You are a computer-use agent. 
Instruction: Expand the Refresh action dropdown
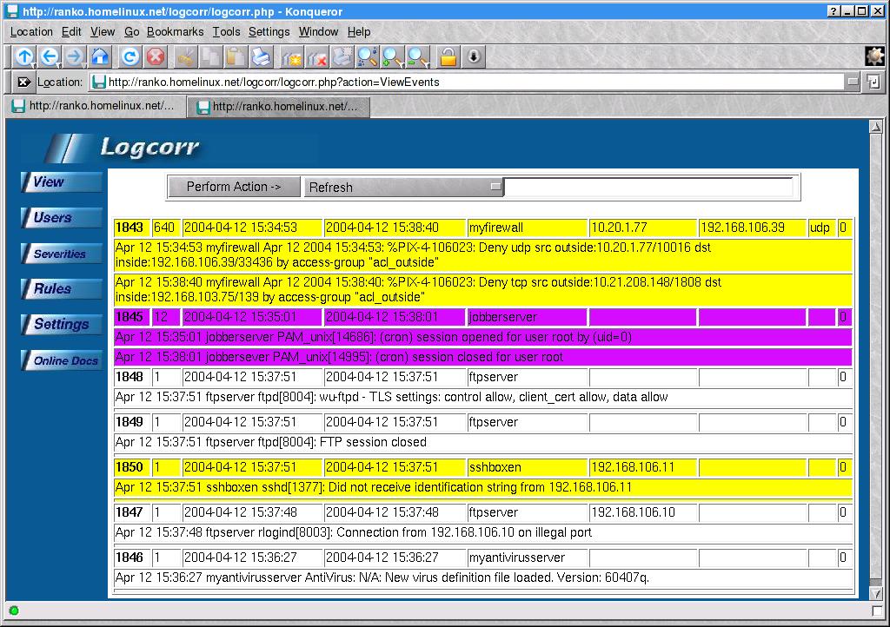495,187
